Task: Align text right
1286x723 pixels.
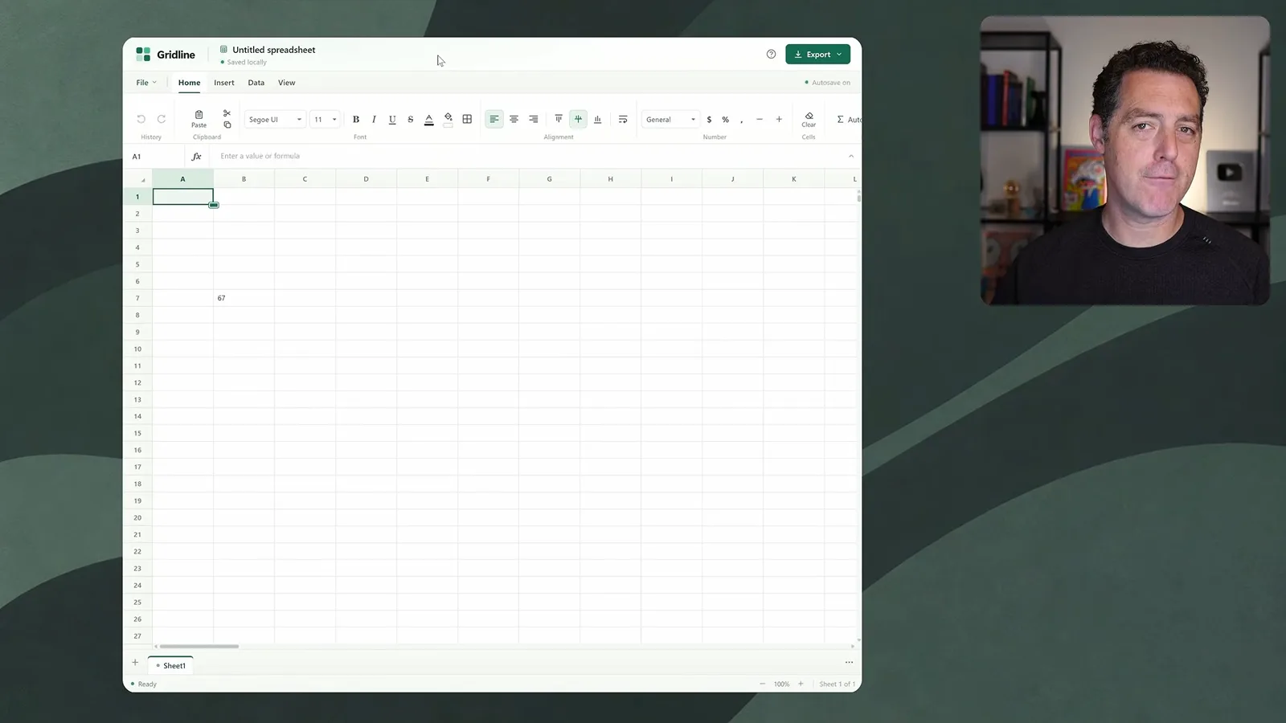Action: click(x=533, y=119)
